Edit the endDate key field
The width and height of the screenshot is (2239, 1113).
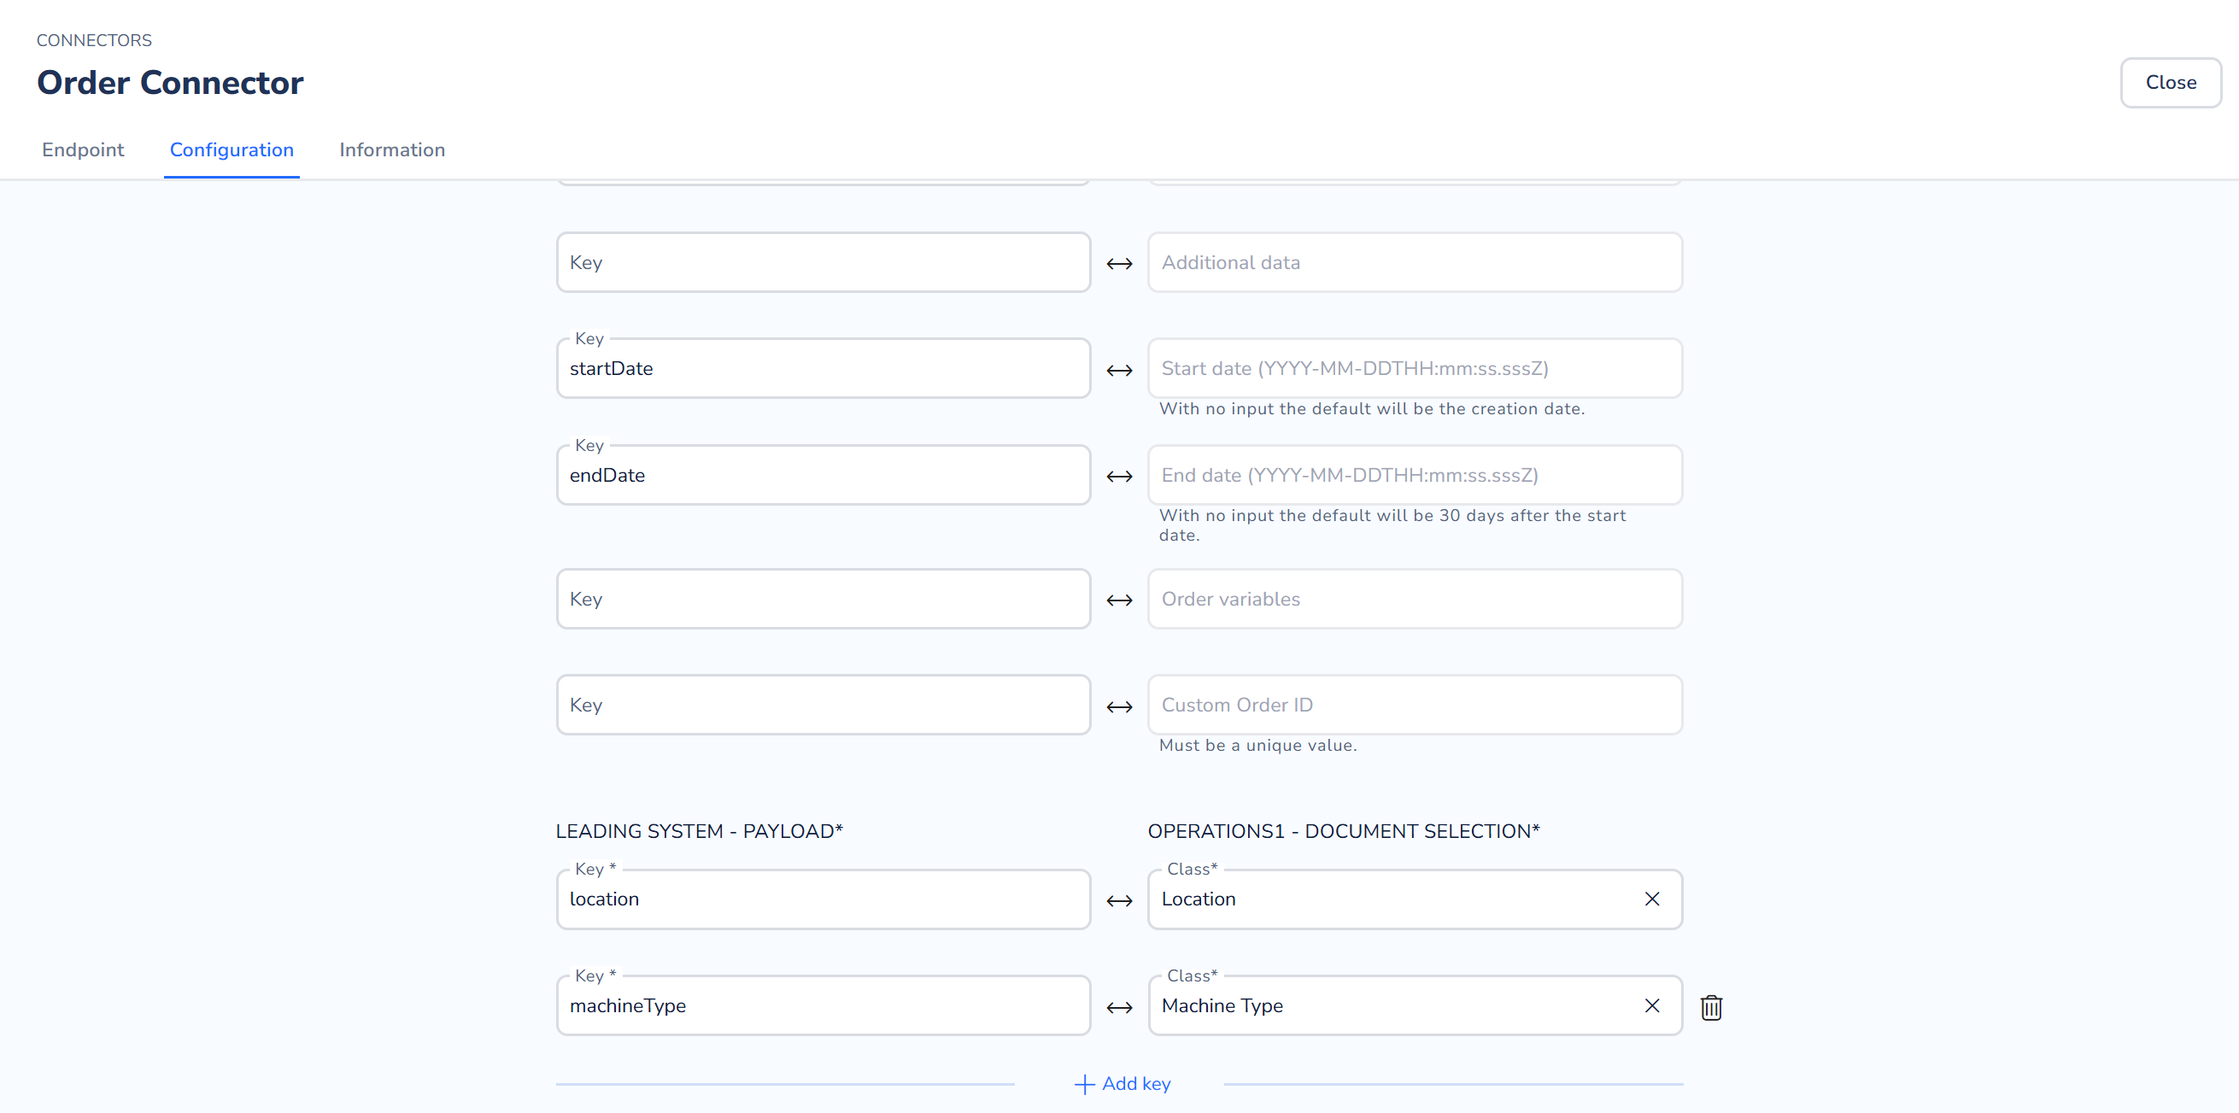pyautogui.click(x=824, y=475)
